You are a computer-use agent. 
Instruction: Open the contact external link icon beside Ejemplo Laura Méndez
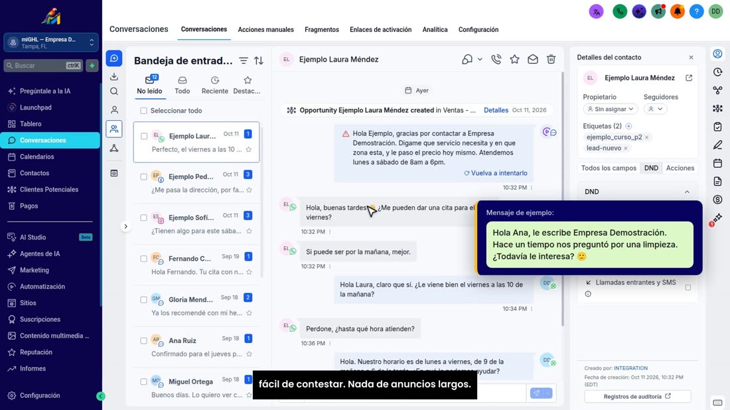coord(689,78)
